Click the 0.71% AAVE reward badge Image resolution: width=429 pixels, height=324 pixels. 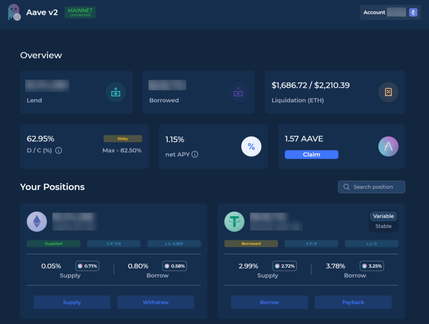87,266
